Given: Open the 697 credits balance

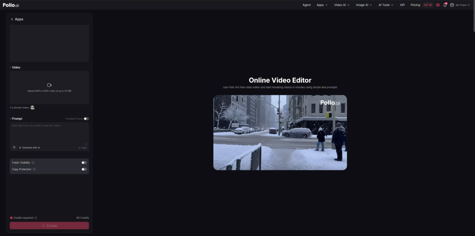Looking at the screenshot, I should (x=428, y=5).
